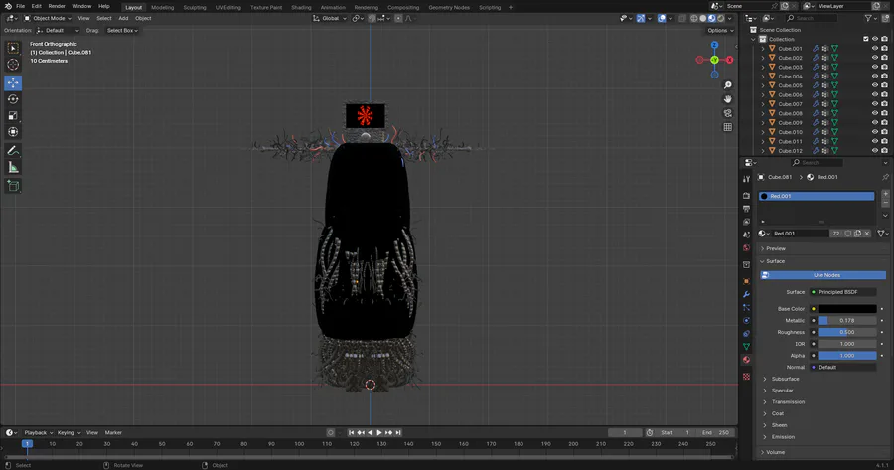Pick the Measure tool

pos(13,167)
